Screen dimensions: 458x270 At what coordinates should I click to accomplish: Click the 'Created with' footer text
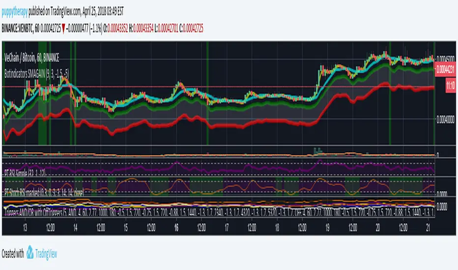13,254
